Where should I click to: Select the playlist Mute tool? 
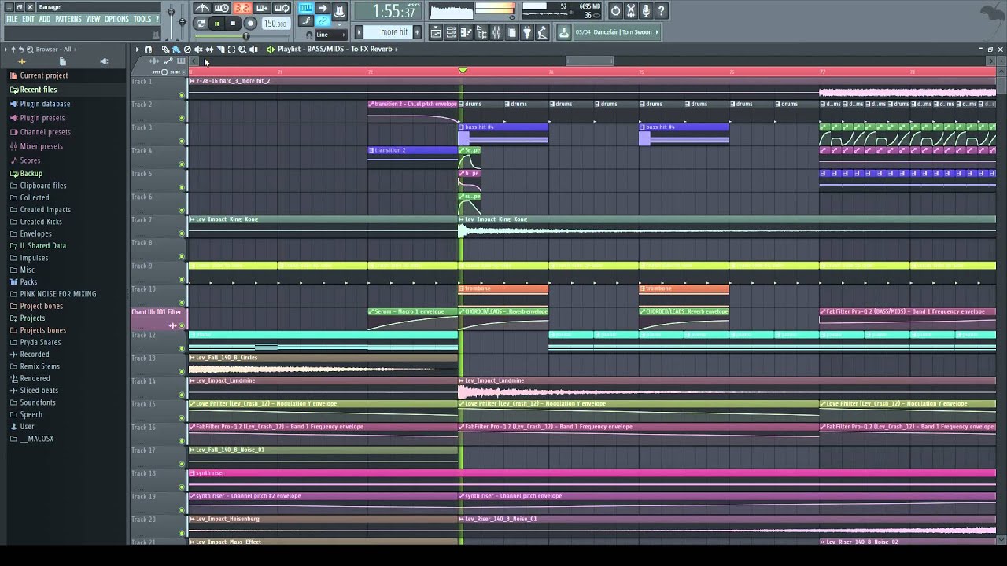point(198,50)
